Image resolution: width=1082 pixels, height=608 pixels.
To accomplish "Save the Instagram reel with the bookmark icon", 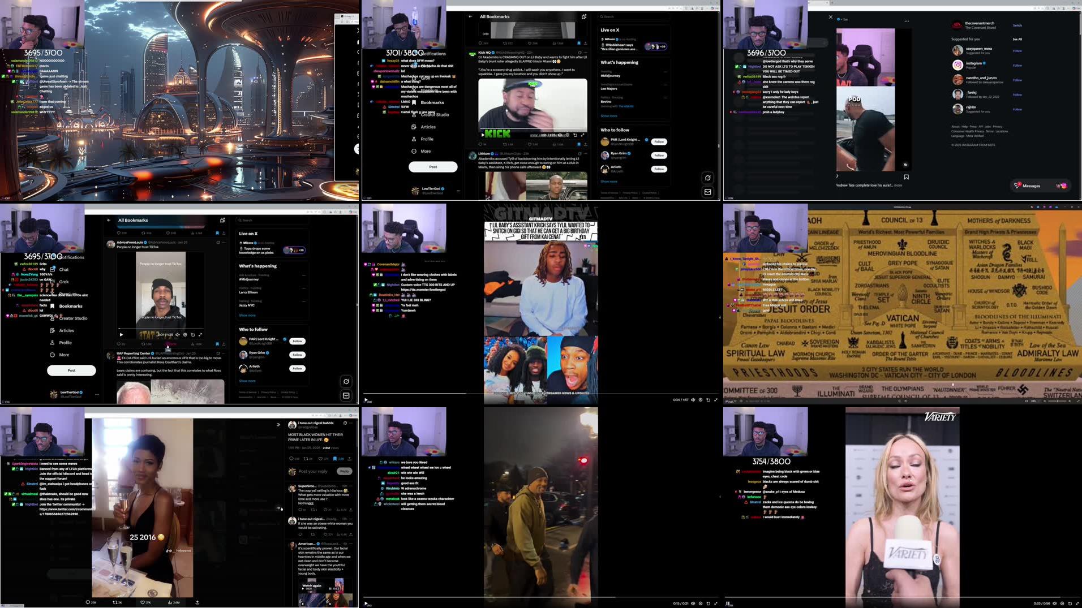I will coord(907,176).
